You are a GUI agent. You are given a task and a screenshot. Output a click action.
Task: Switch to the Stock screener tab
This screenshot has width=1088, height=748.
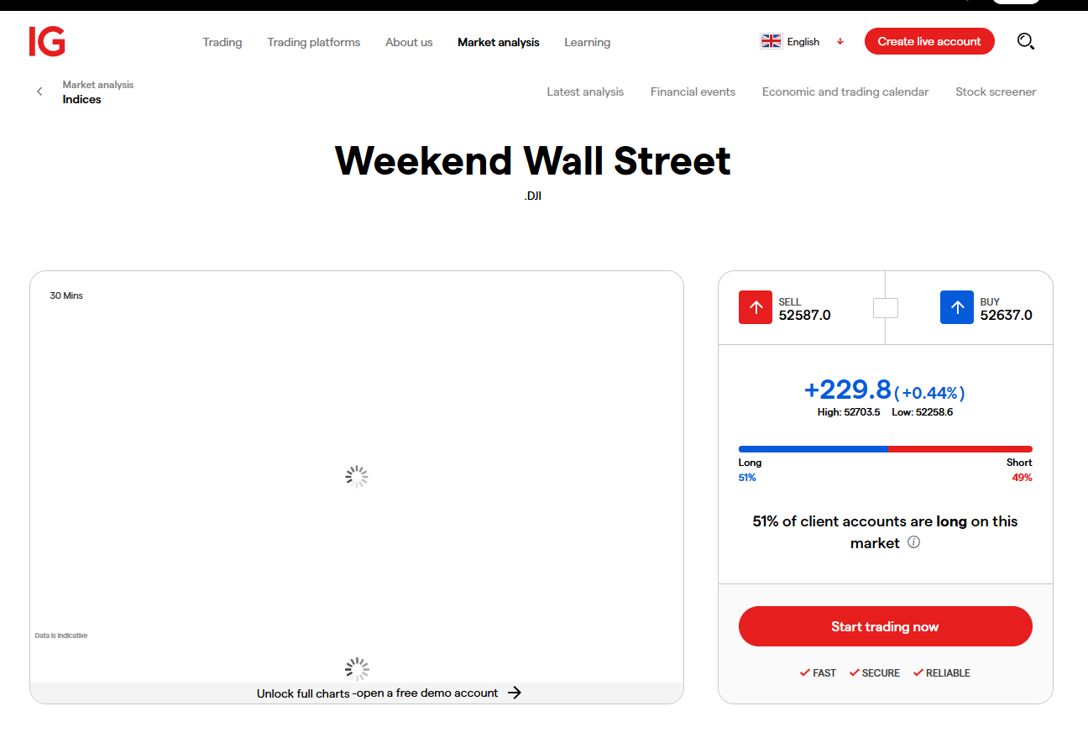(x=996, y=92)
